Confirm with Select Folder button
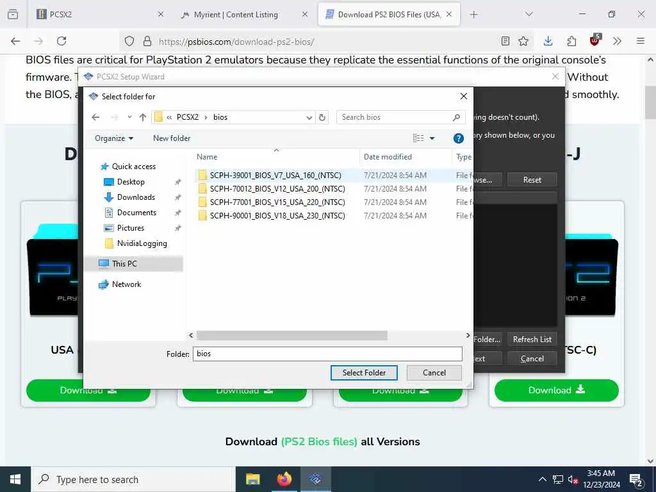This screenshot has width=656, height=492. (364, 373)
